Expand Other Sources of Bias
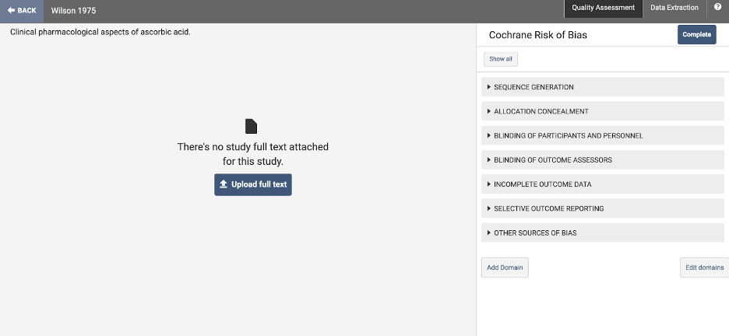 [x=535, y=233]
